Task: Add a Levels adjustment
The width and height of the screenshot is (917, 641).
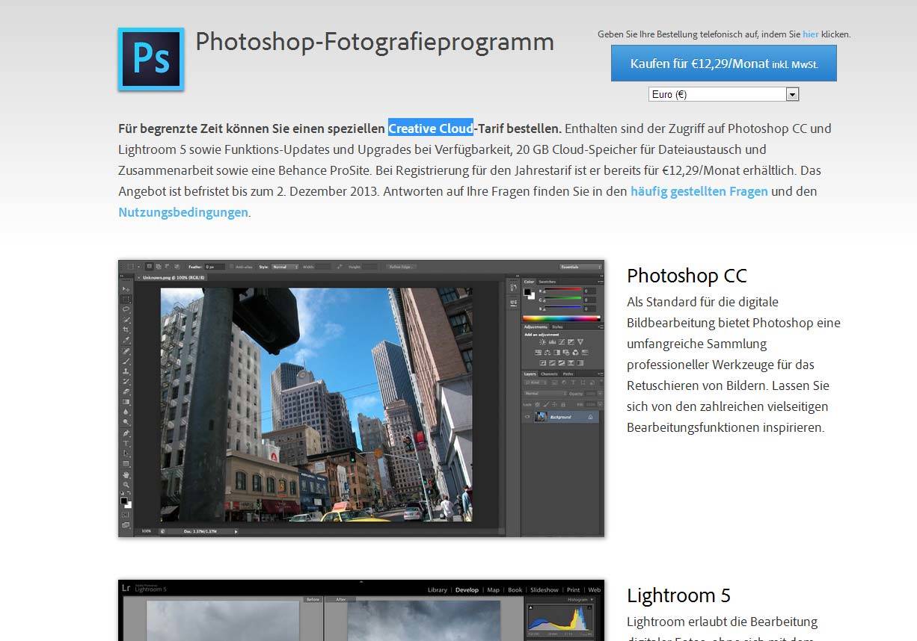Action: coord(552,342)
